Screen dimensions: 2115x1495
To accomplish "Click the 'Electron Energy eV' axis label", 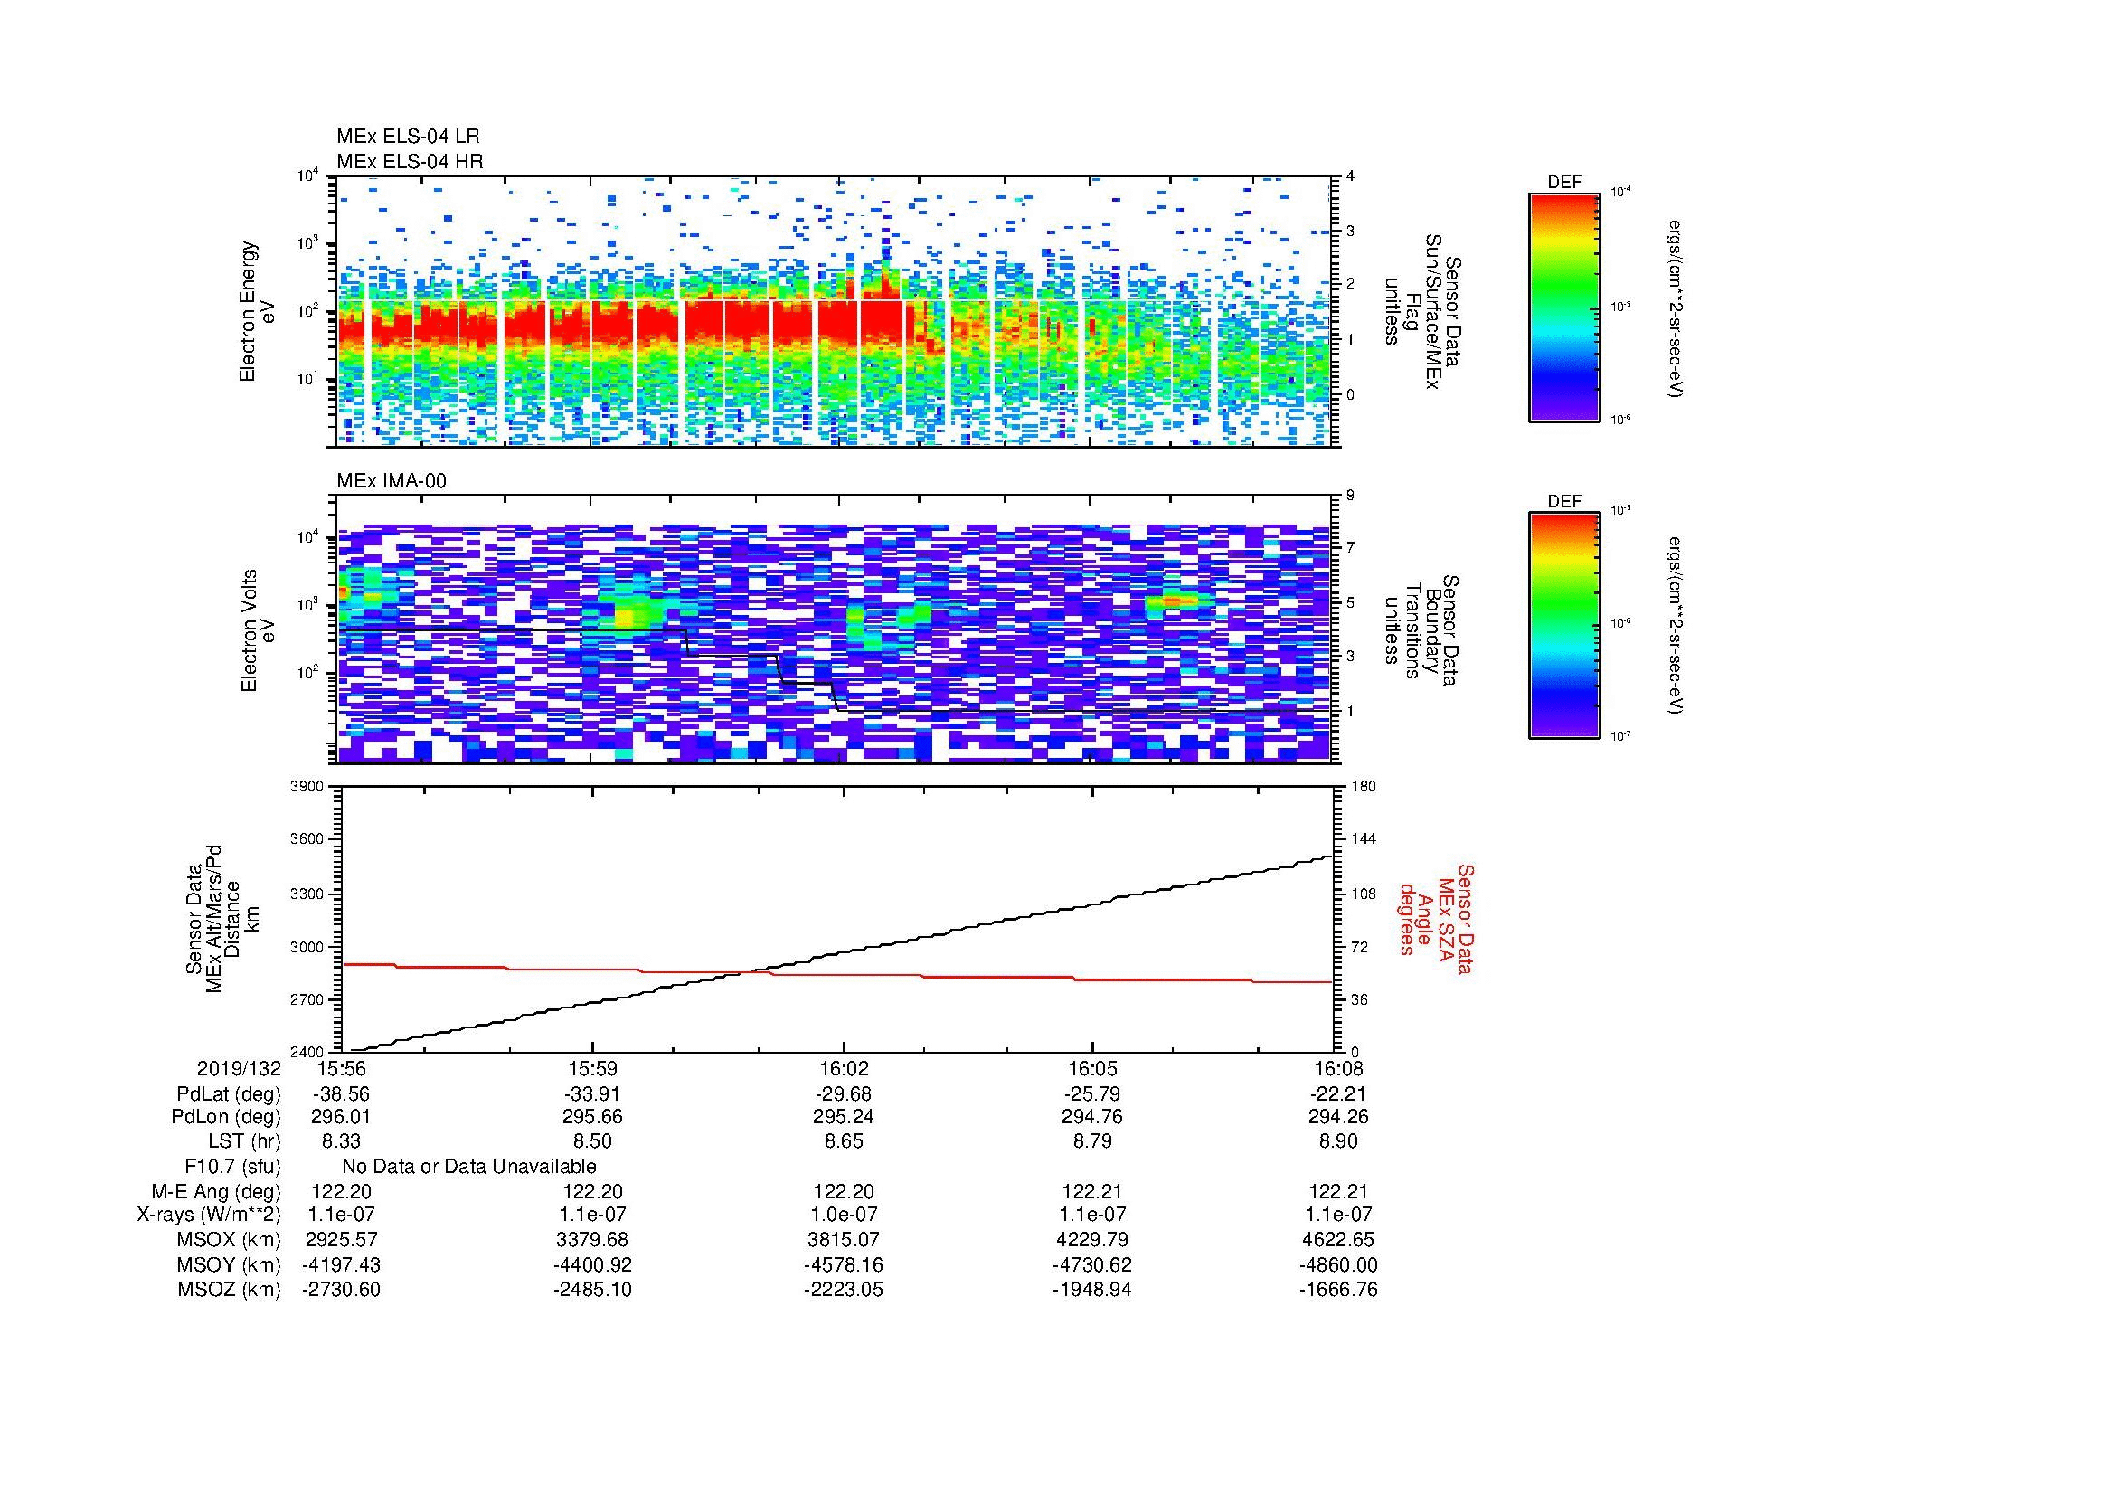I will 257,311.
